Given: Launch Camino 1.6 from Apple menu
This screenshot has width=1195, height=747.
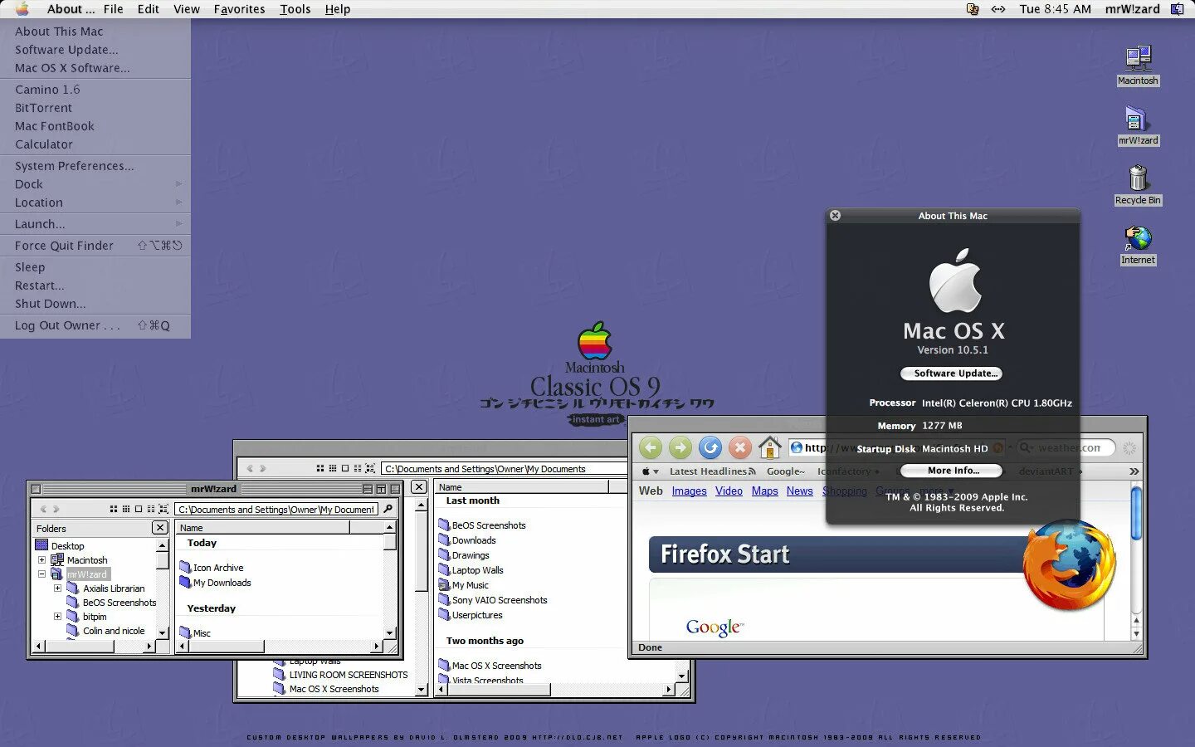Looking at the screenshot, I should 95,90.
